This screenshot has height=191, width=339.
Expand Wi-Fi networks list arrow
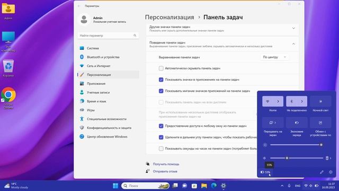tap(278, 101)
